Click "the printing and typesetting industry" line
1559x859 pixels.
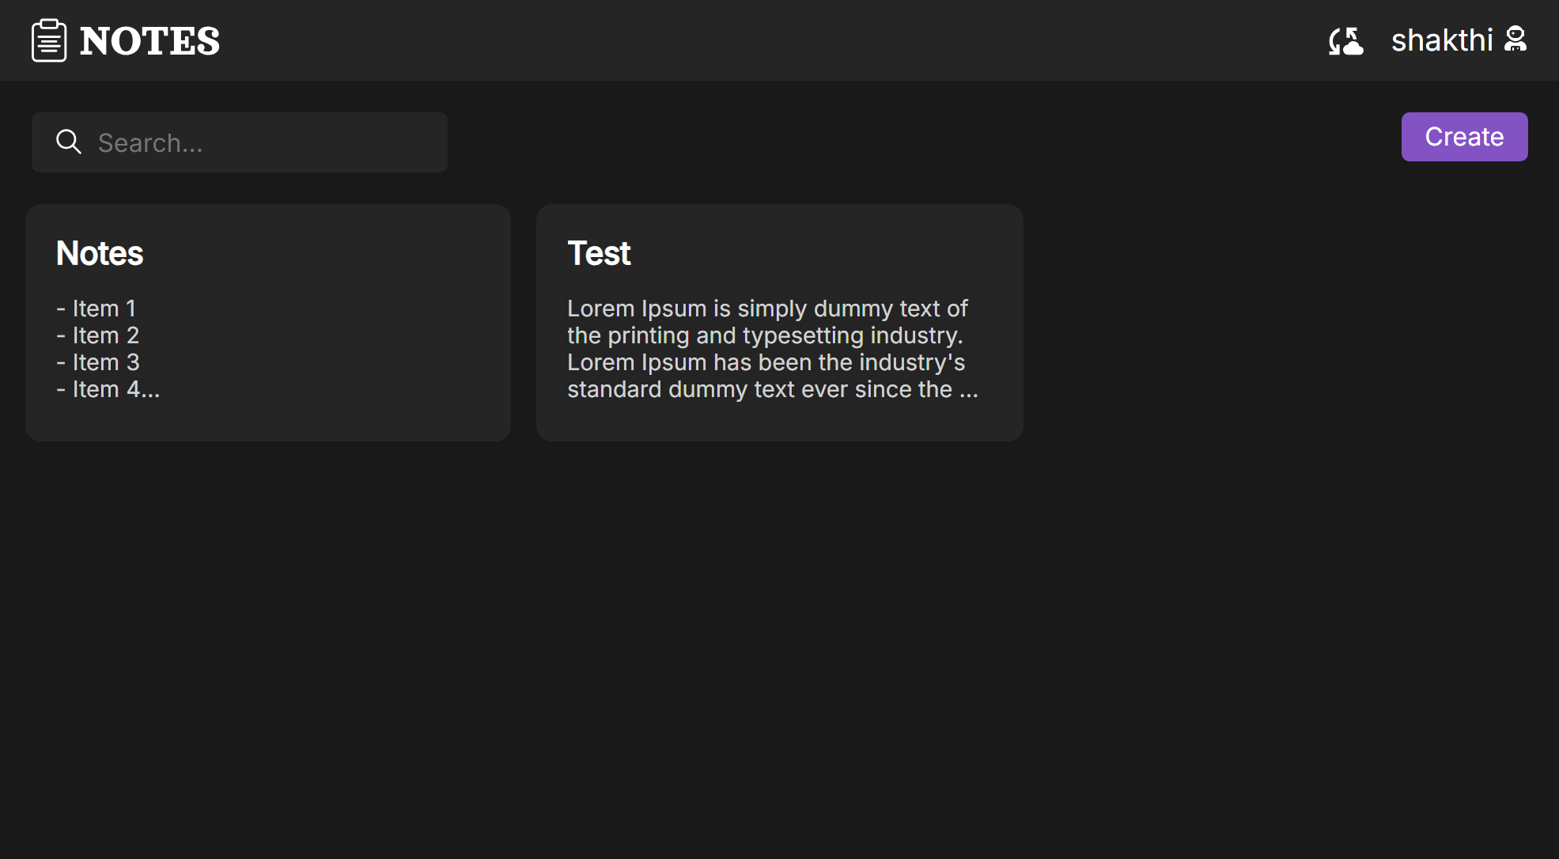764,335
